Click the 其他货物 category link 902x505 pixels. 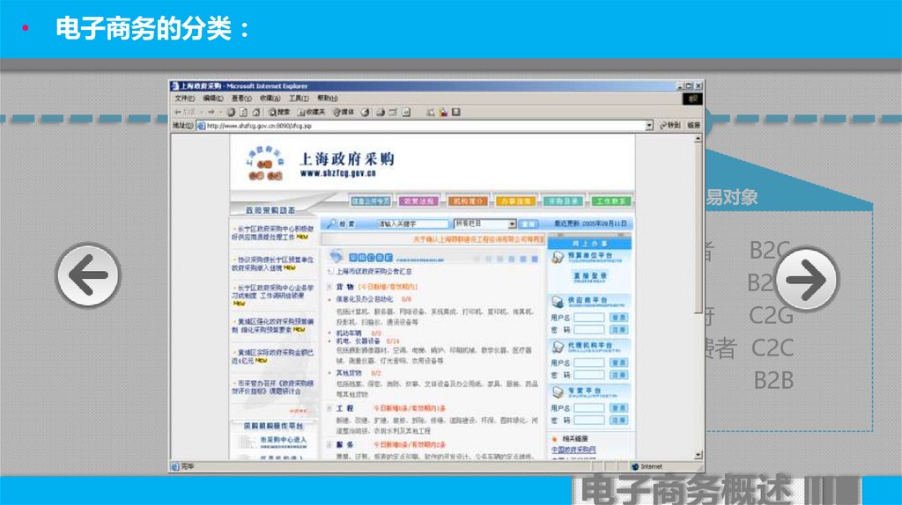(x=349, y=373)
